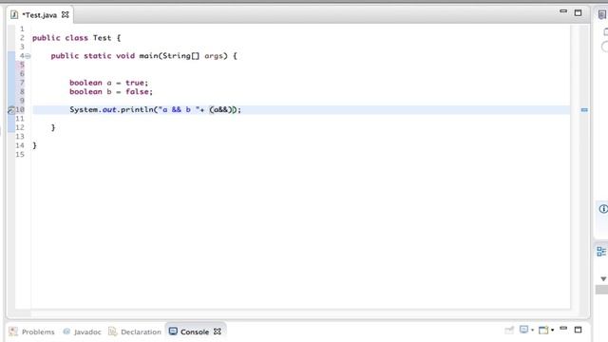Click the Declaration tab icon
Image resolution: width=608 pixels, height=342 pixels.
tap(112, 332)
